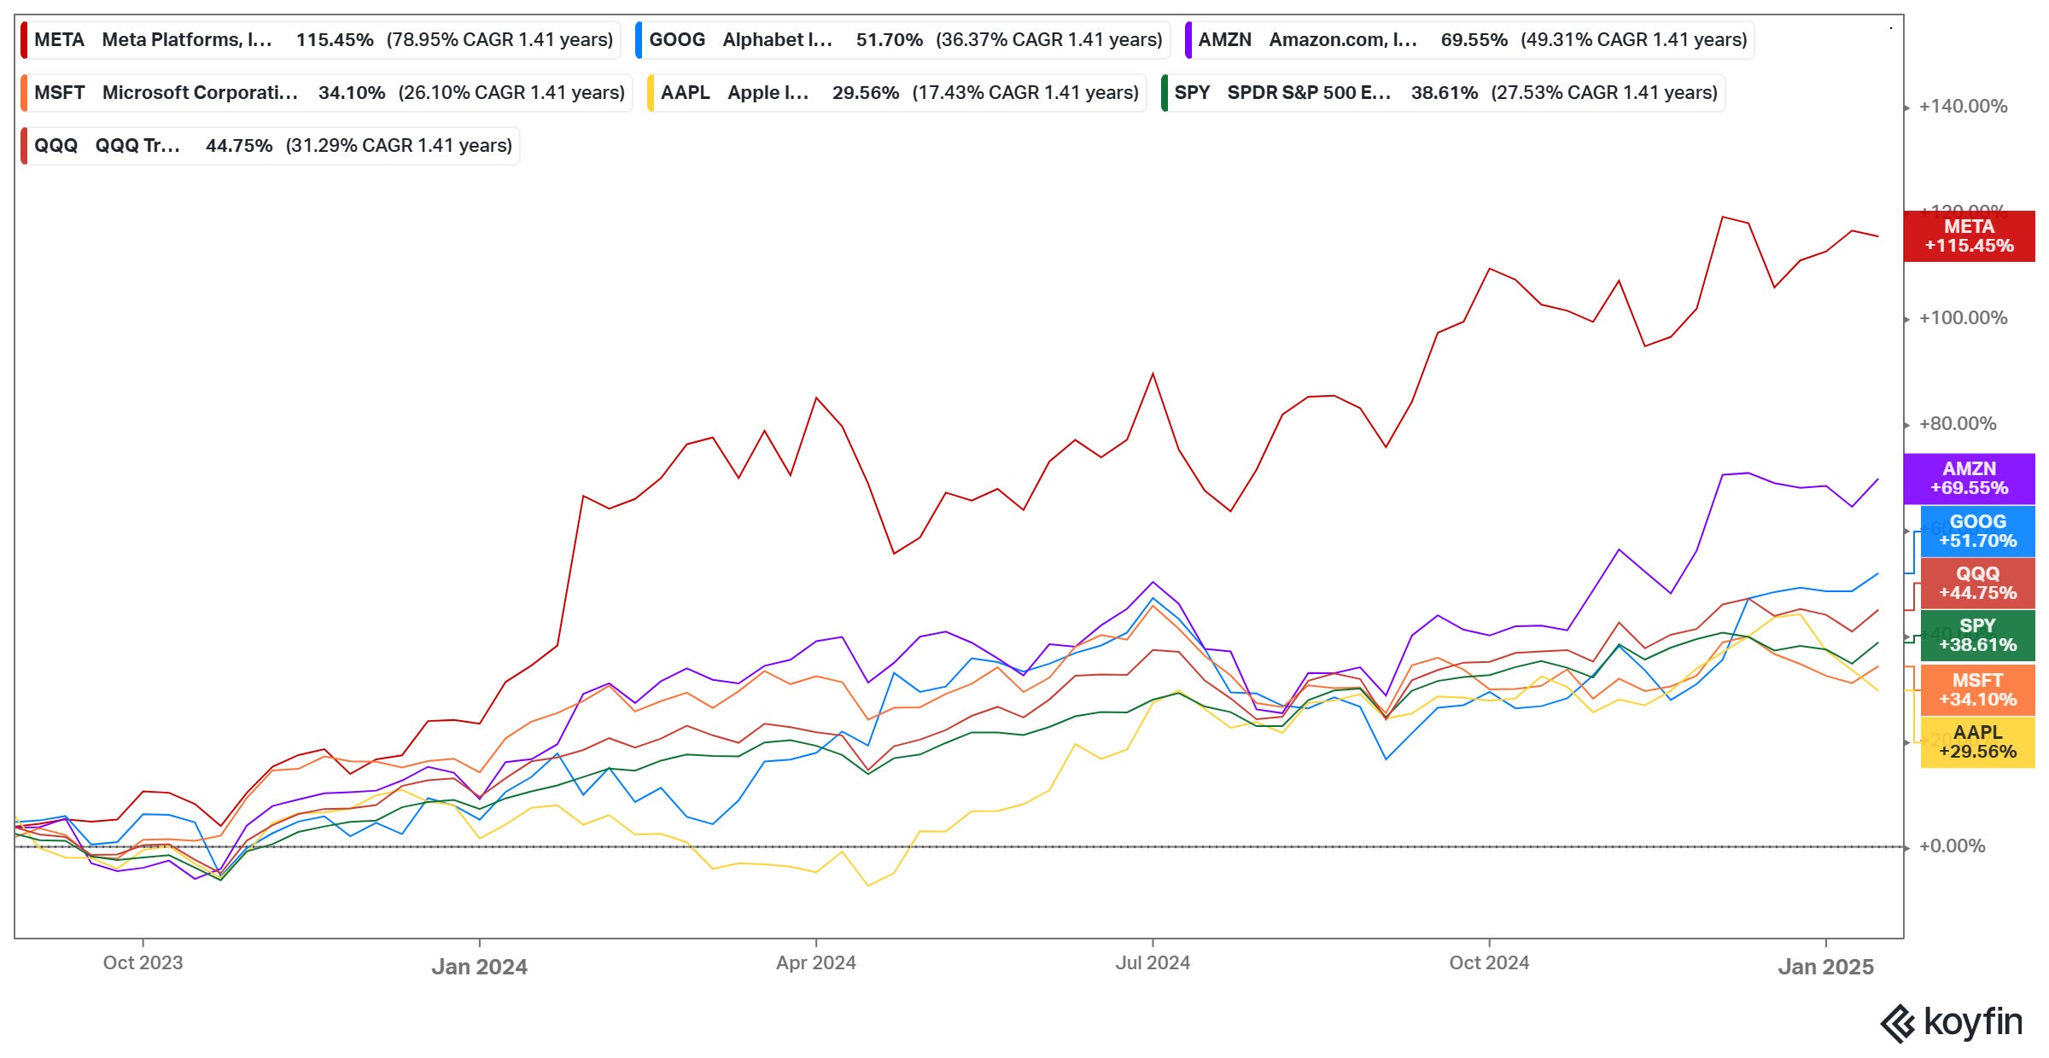Select the QQQ +44.75% price tag

click(1977, 584)
